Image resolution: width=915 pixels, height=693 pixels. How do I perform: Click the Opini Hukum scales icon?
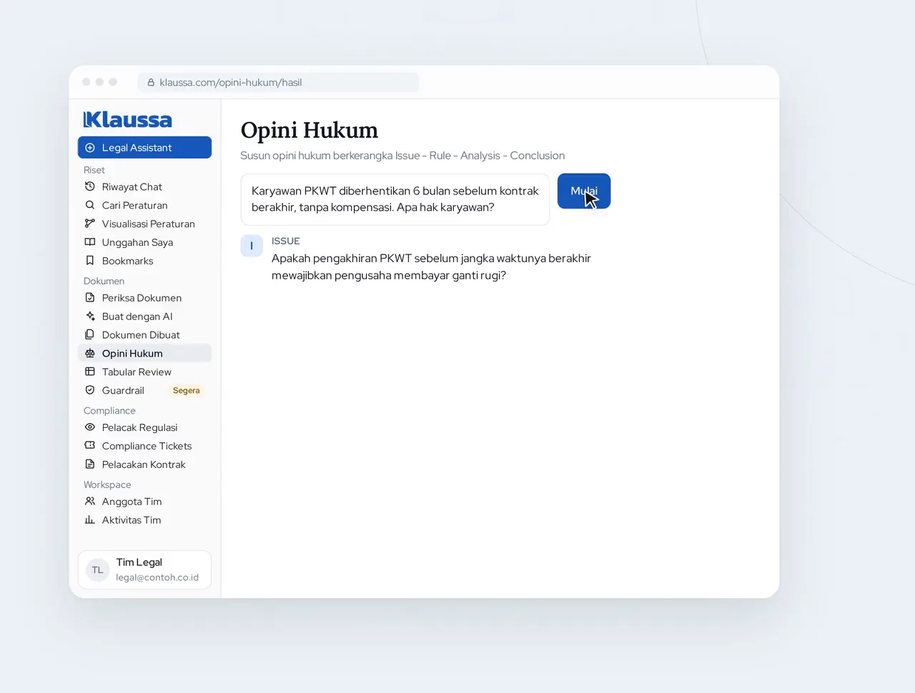coord(90,354)
